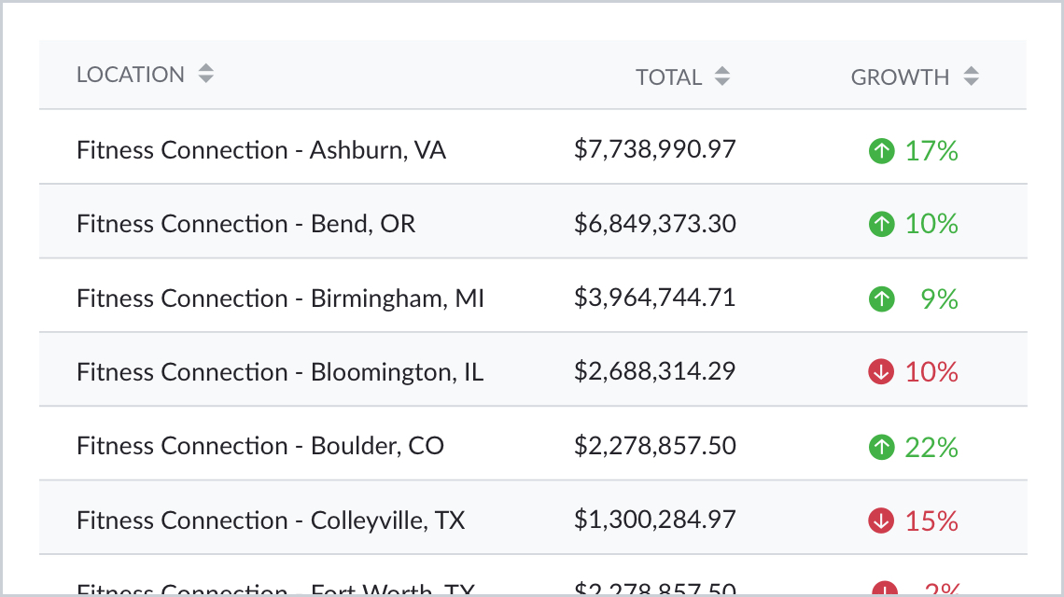Click the LOCATION column header label
The width and height of the screenshot is (1064, 597).
131,75
